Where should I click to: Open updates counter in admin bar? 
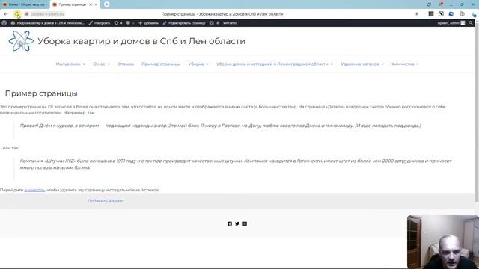[118, 23]
